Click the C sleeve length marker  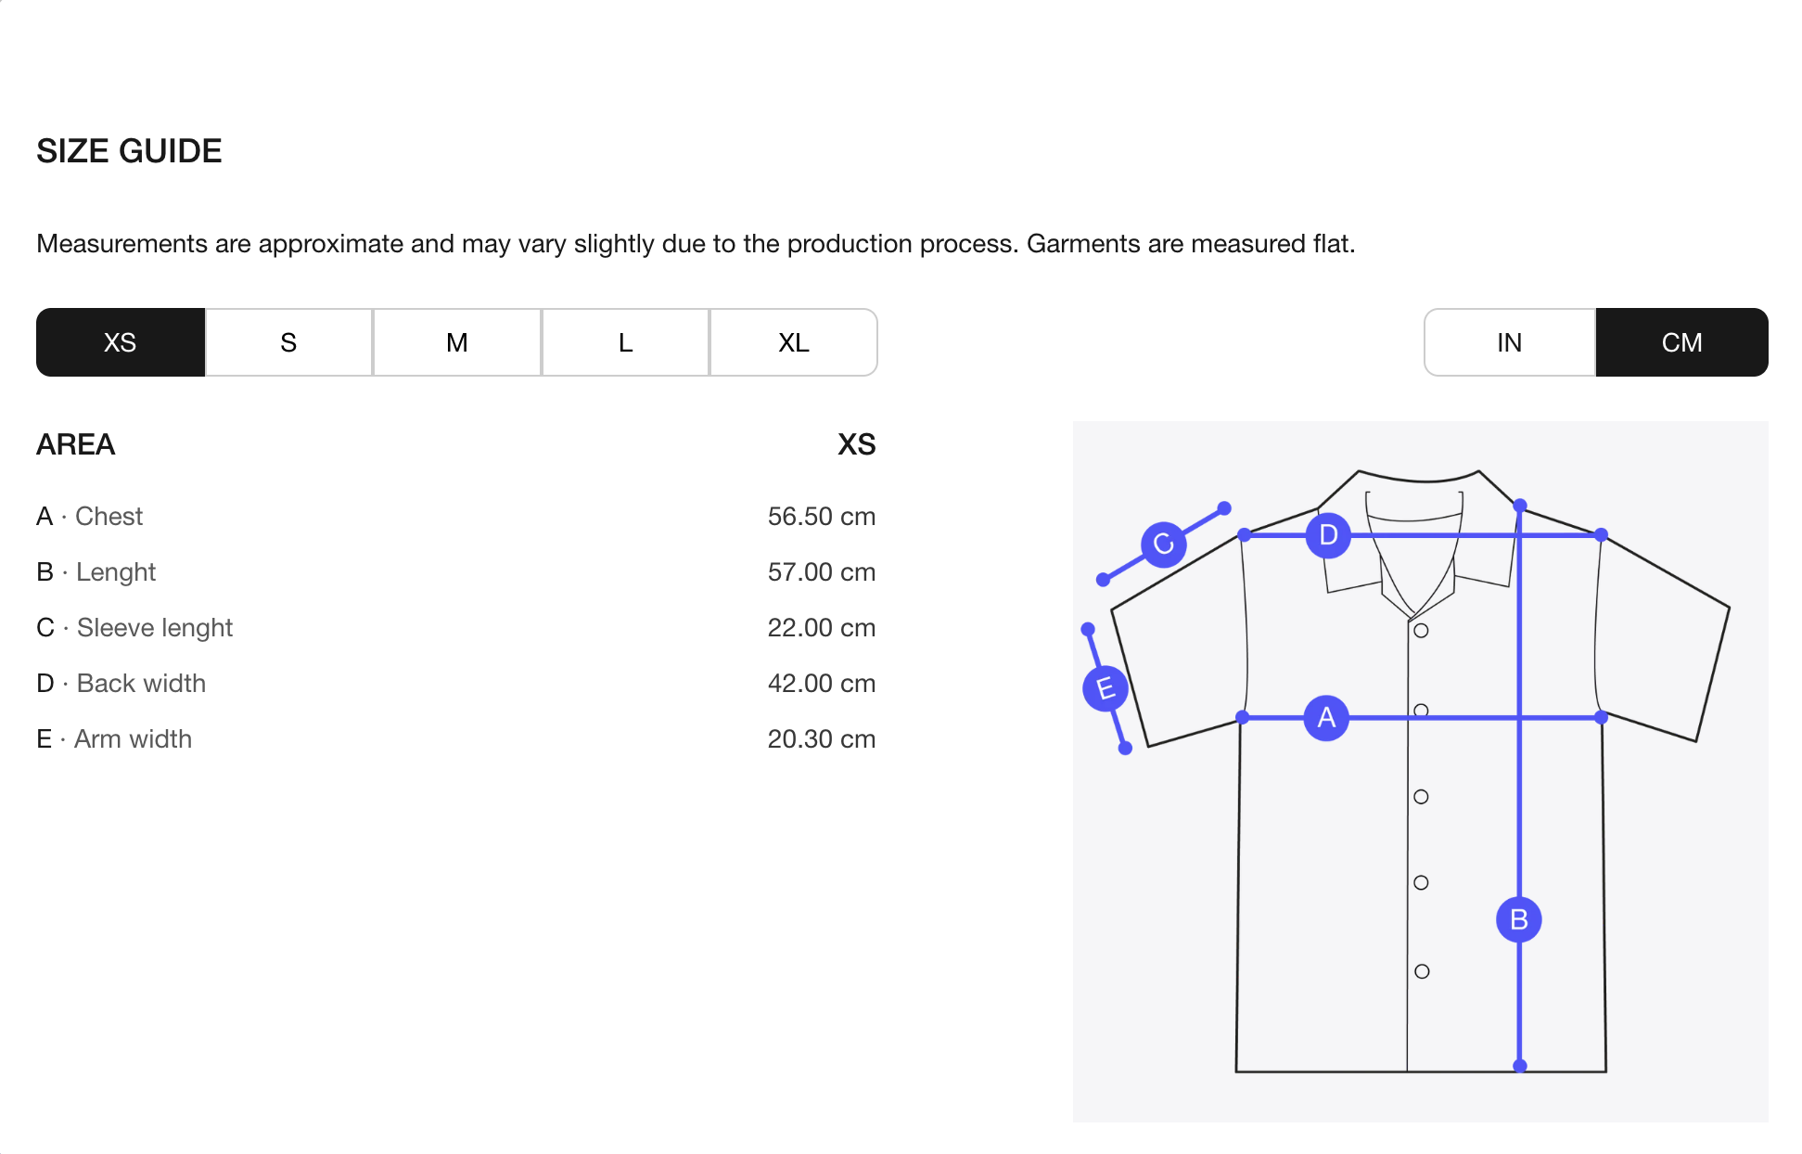point(1163,544)
